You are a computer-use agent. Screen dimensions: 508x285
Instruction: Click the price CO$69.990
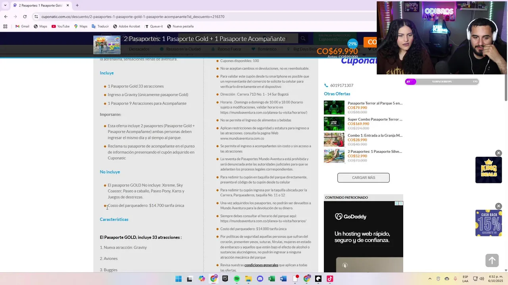point(337,51)
